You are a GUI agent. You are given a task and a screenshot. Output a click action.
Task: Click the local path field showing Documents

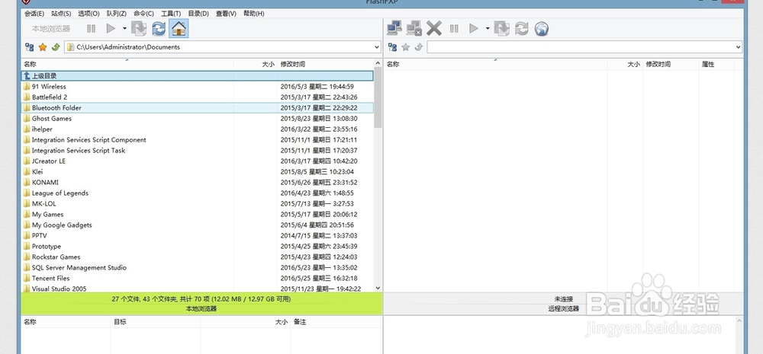[222, 47]
